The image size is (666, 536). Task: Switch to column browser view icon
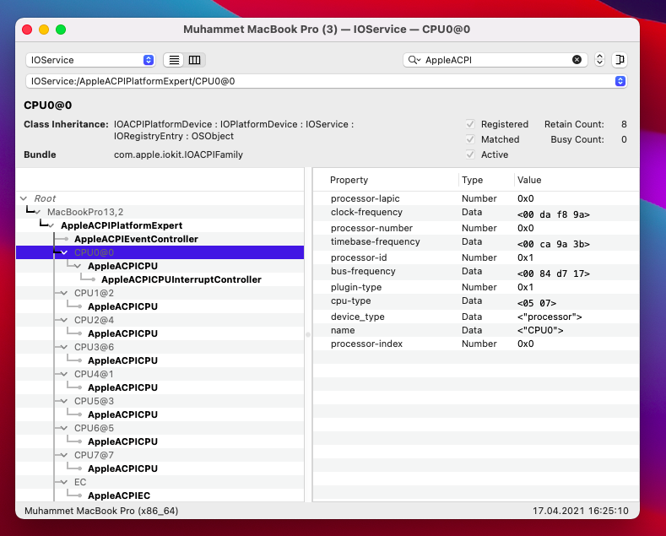click(x=195, y=60)
